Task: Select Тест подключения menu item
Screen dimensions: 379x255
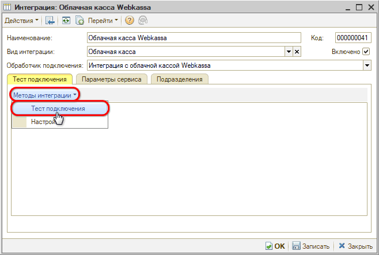Action: coord(58,108)
